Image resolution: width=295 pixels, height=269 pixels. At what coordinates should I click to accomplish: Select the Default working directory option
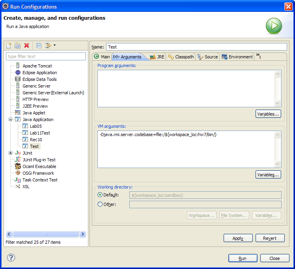(100, 195)
